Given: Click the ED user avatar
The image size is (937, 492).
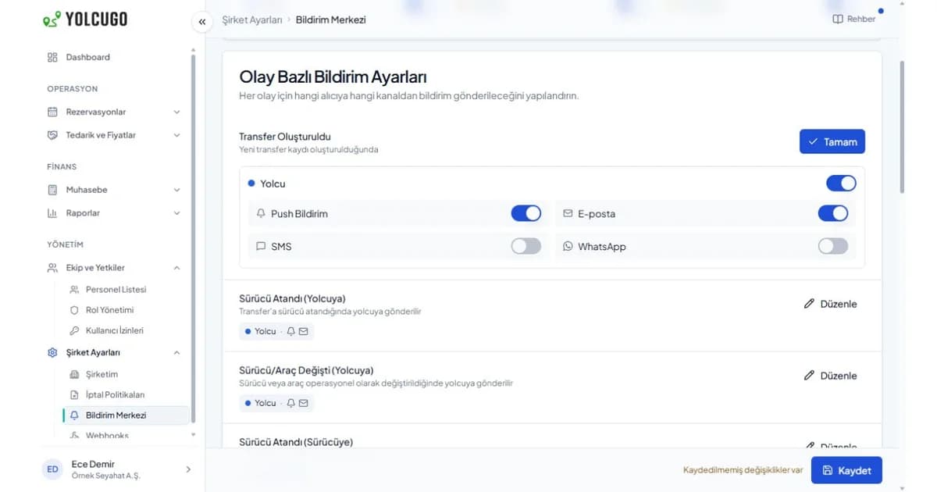Looking at the screenshot, I should point(52,469).
